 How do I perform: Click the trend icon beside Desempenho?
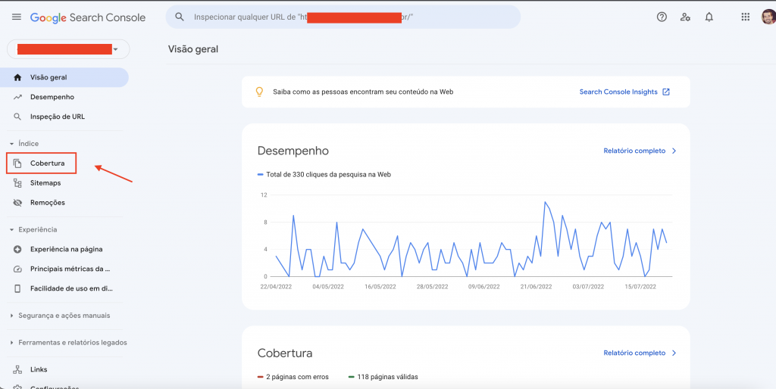18,98
